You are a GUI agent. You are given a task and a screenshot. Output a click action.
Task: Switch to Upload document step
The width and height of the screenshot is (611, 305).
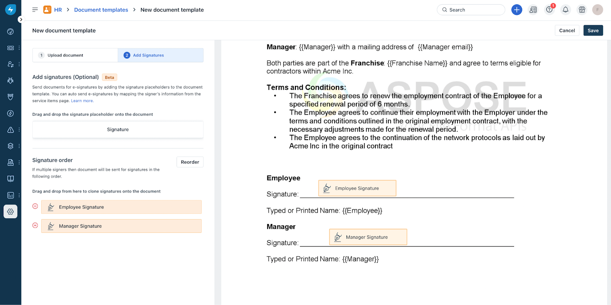[75, 55]
